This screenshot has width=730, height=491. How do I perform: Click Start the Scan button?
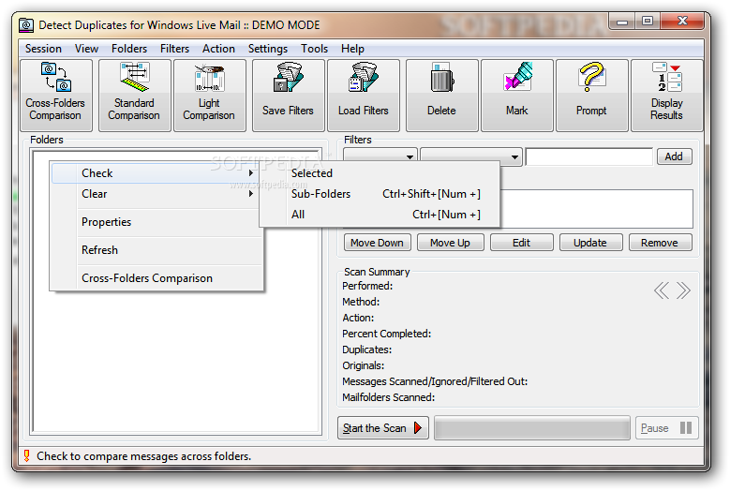(x=382, y=427)
